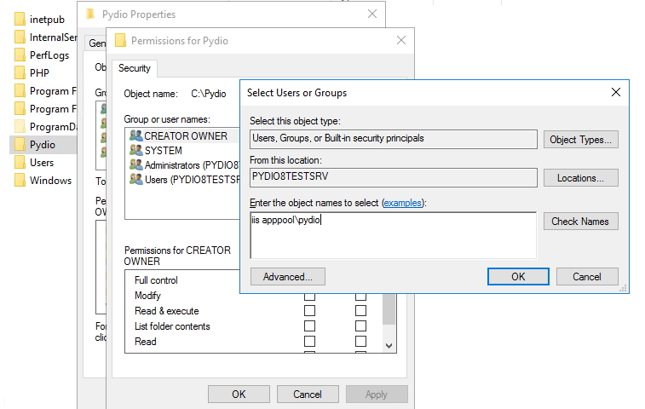Tick List folder contents Deny checkbox
Screen dimensions: 645x409
click(x=360, y=325)
